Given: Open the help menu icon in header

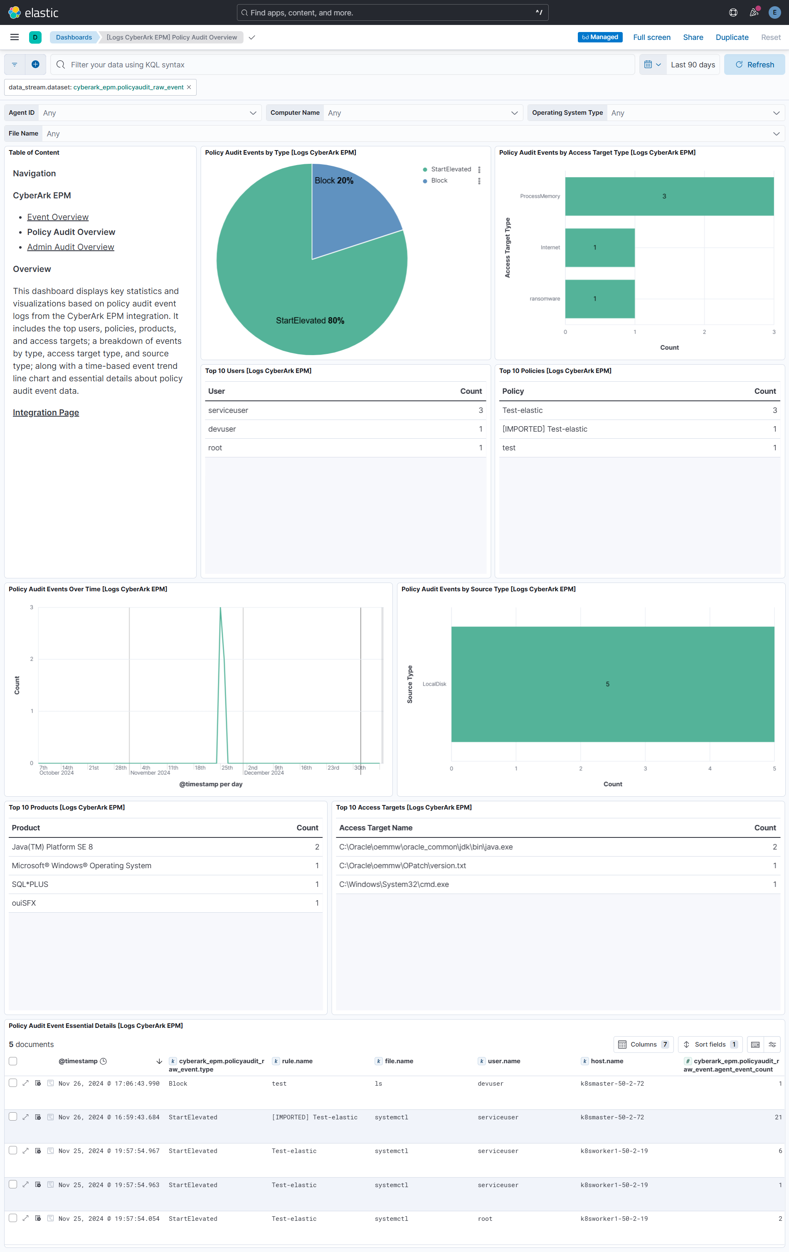Looking at the screenshot, I should [733, 12].
